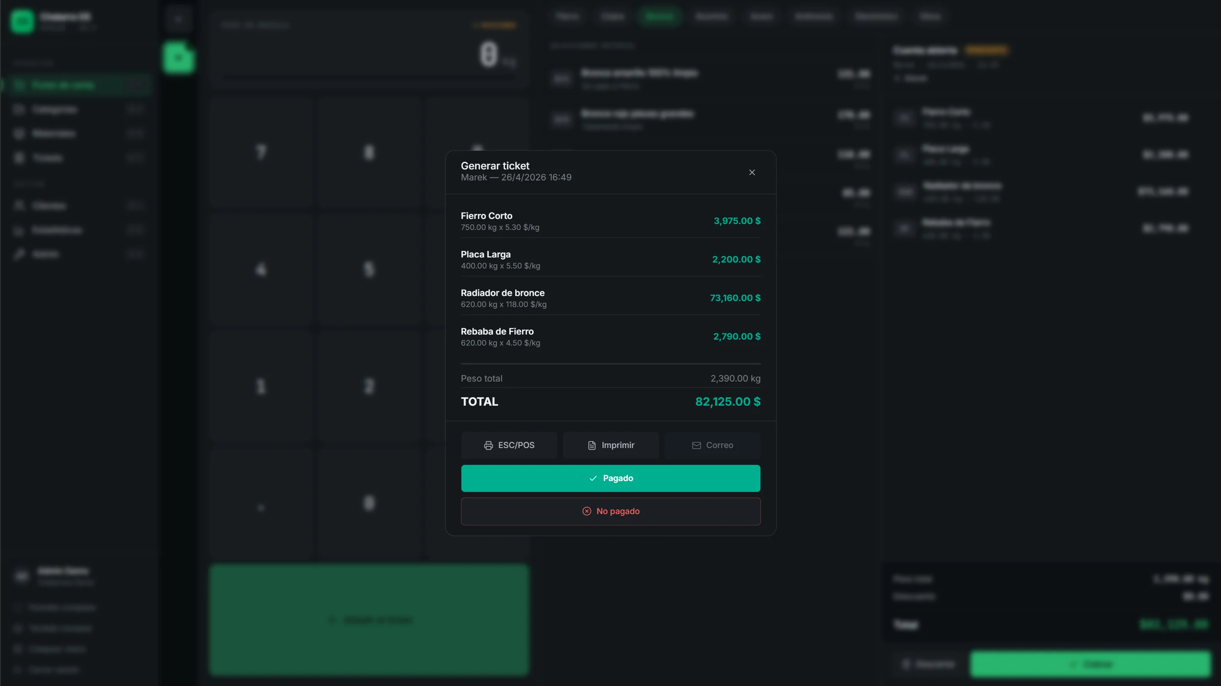Viewport: 1221px width, 686px height.
Task: Tap keypad digit 7 behind the dialog
Action: [x=261, y=152]
